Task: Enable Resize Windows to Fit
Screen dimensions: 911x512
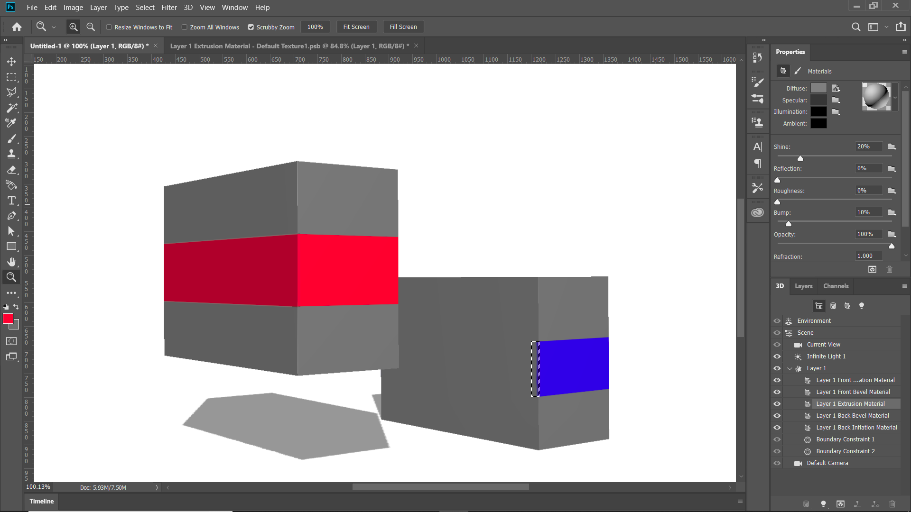Action: (x=109, y=27)
